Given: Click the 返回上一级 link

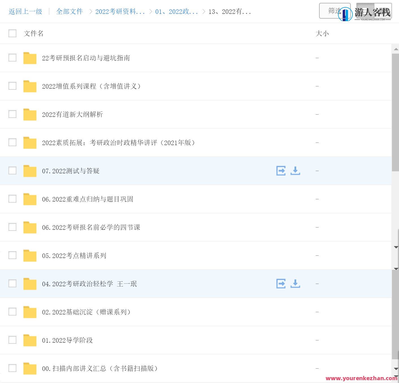Looking at the screenshot, I should coord(25,11).
